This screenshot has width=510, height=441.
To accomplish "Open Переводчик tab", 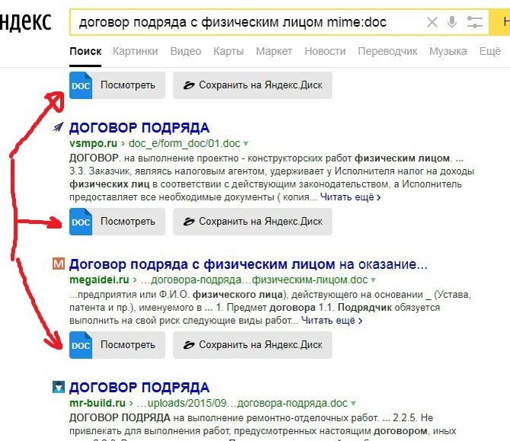I will (x=387, y=52).
